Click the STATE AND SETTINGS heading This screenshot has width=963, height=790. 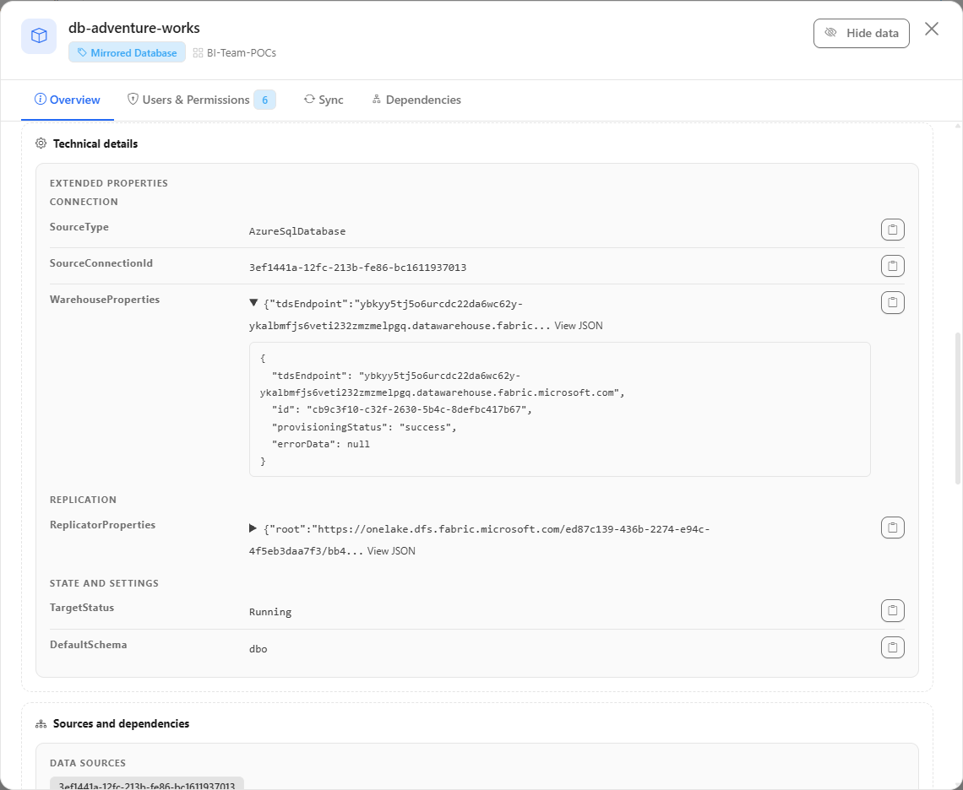coord(104,583)
